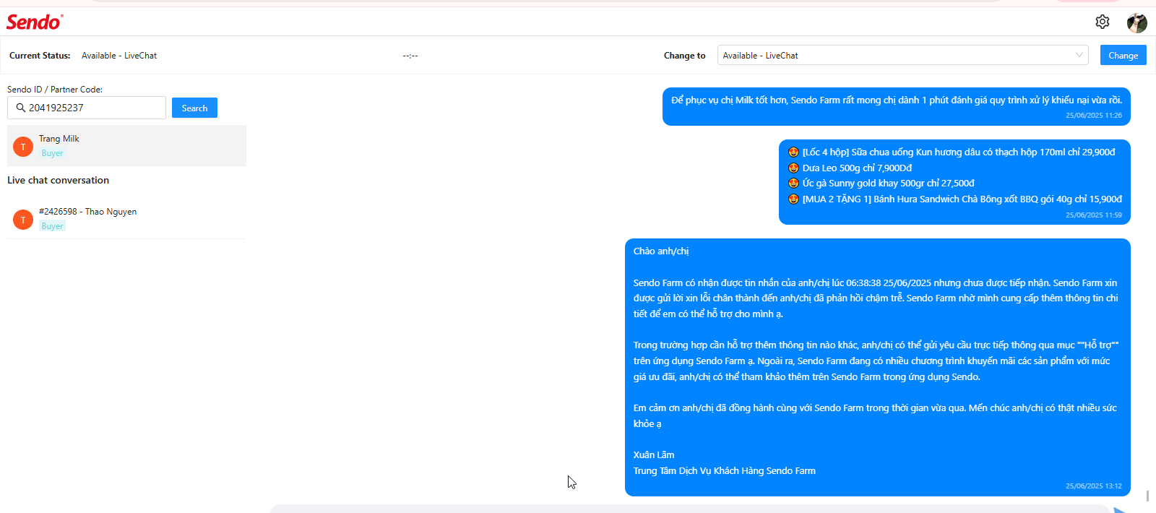The image size is (1156, 513).
Task: Select the Thao Nguyen avatar icon
Action: pos(23,220)
